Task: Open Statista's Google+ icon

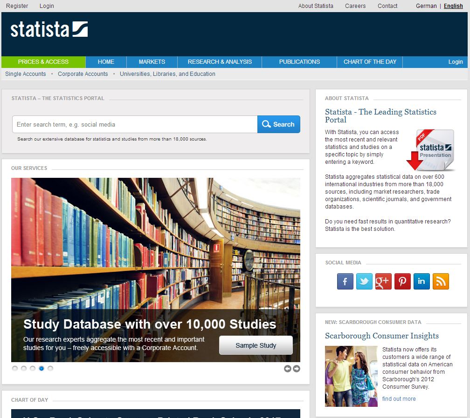Action: pos(383,281)
